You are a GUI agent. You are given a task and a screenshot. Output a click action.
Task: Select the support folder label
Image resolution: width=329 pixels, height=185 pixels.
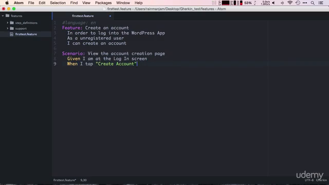21,29
